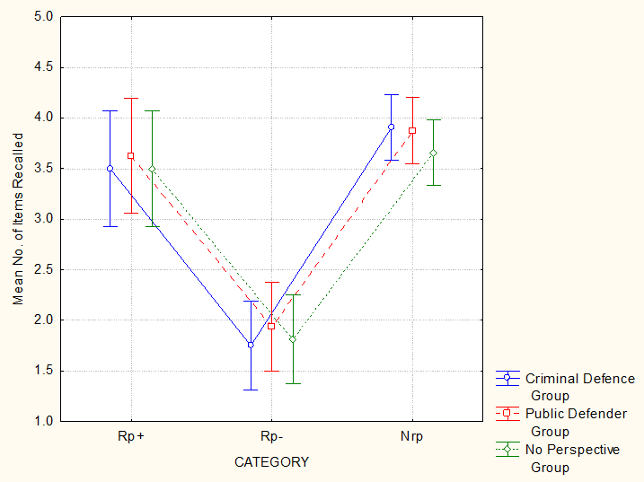Select the Mean No. of Items Recalled axis title
This screenshot has height=482, width=644.
click(18, 219)
